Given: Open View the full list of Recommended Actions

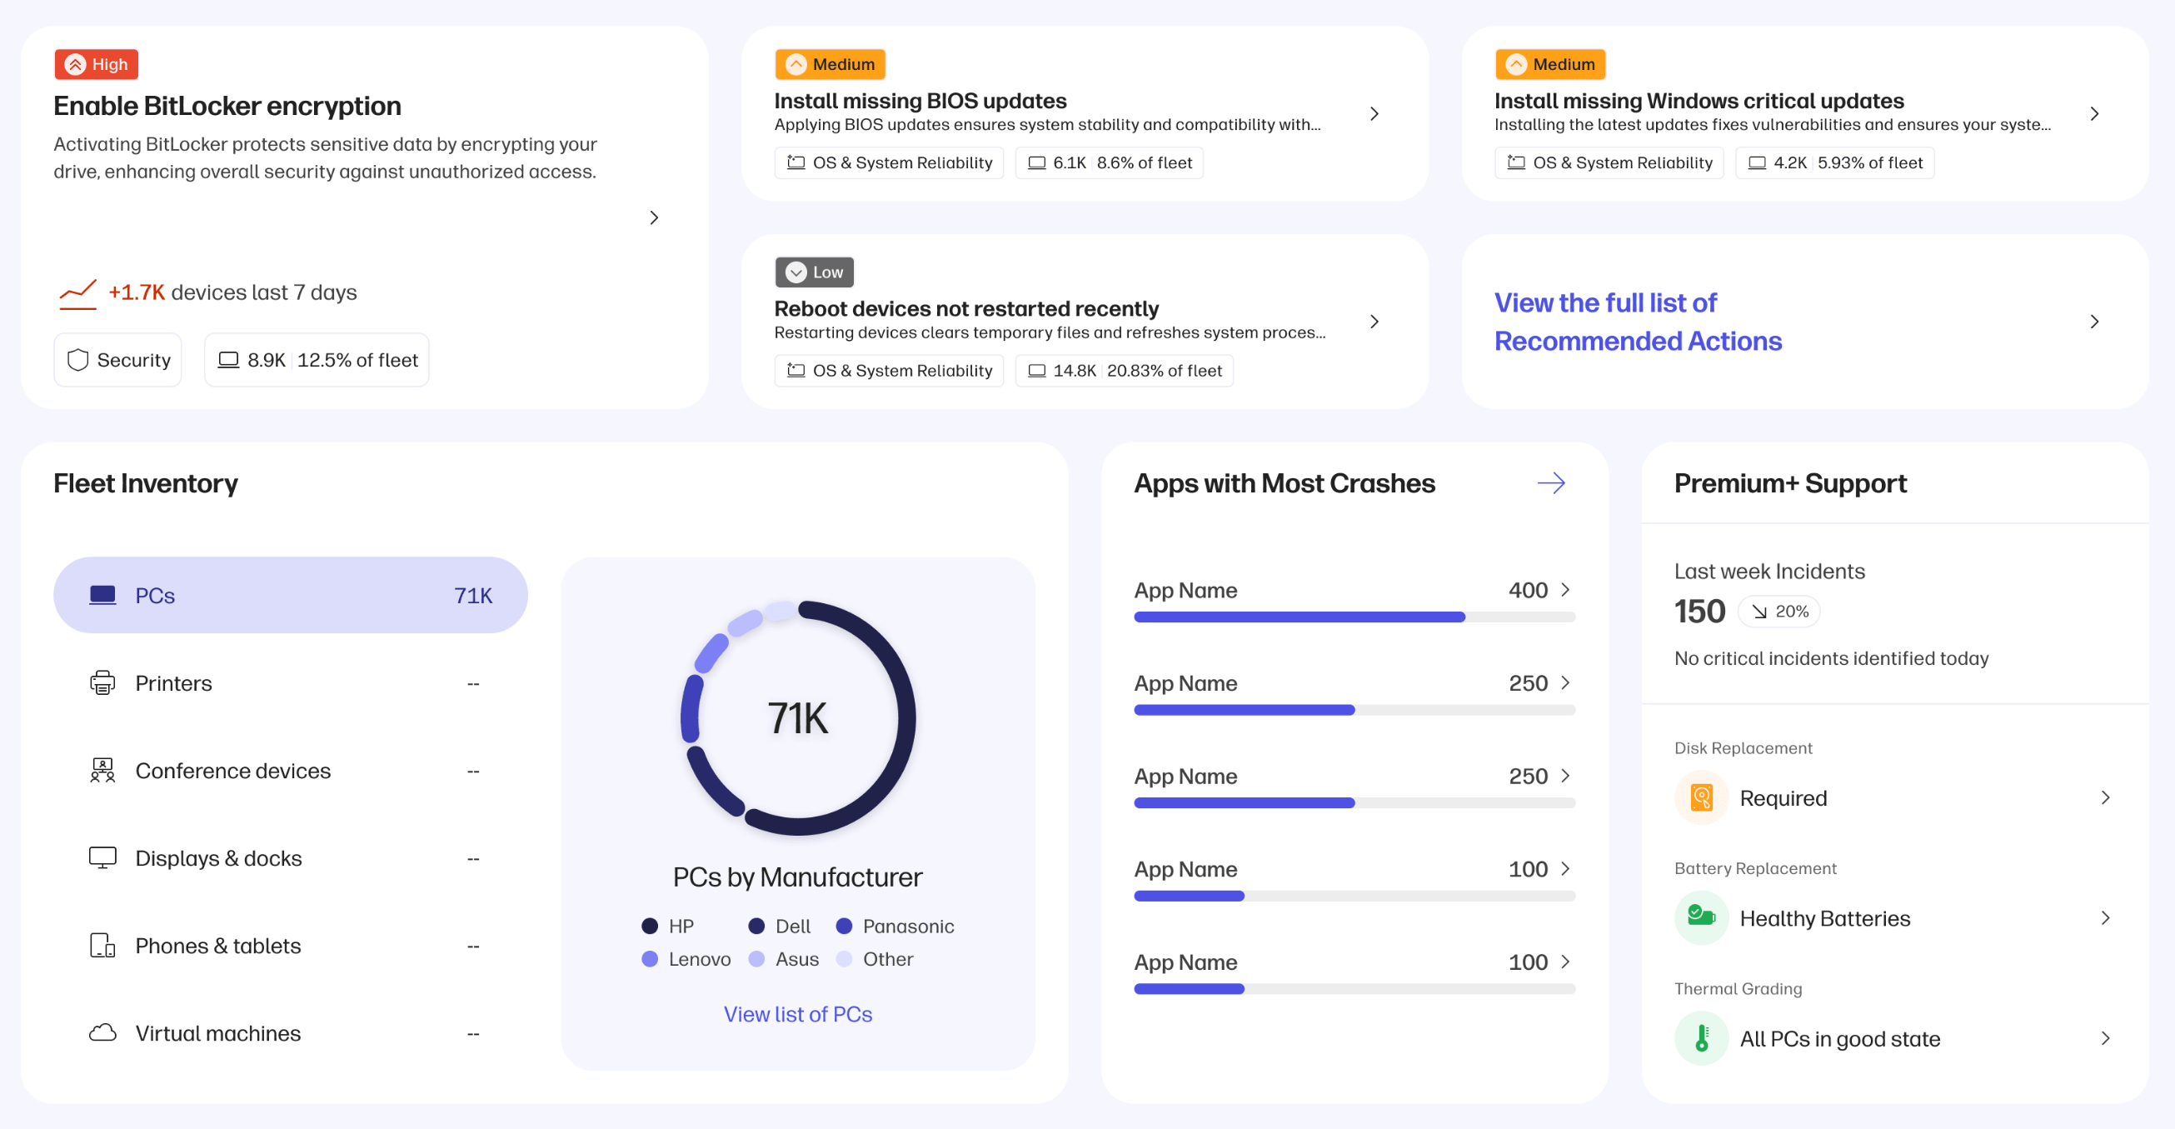Looking at the screenshot, I should (1804, 322).
